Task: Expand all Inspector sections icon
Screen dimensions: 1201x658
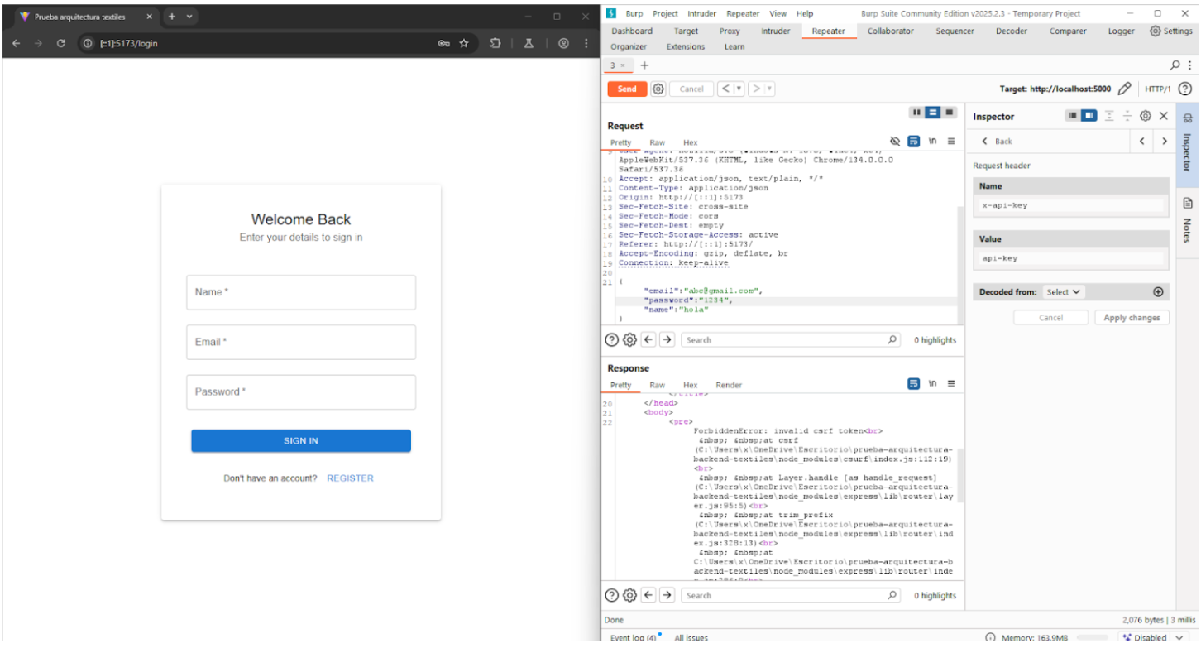Action: click(1109, 116)
